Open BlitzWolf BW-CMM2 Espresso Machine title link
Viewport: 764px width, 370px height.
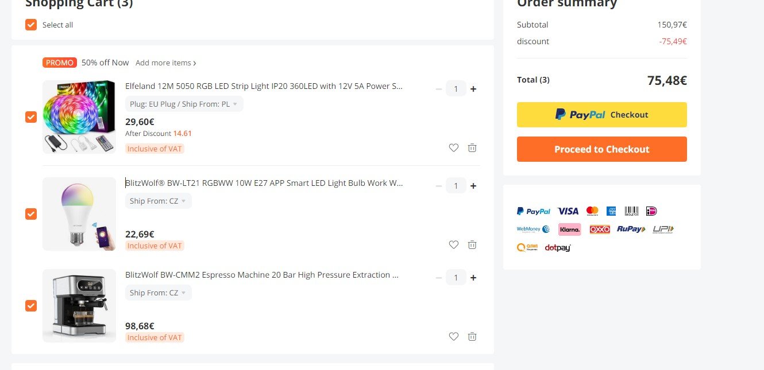262,275
